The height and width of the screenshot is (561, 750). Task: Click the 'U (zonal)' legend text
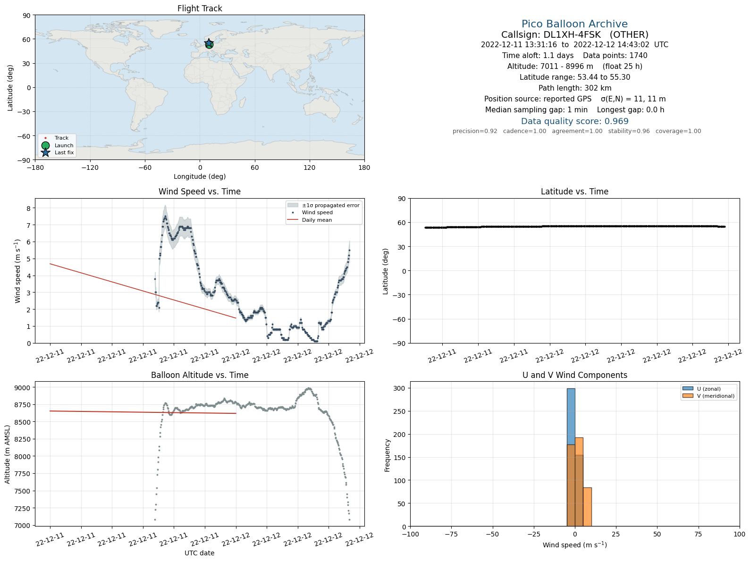709,389
